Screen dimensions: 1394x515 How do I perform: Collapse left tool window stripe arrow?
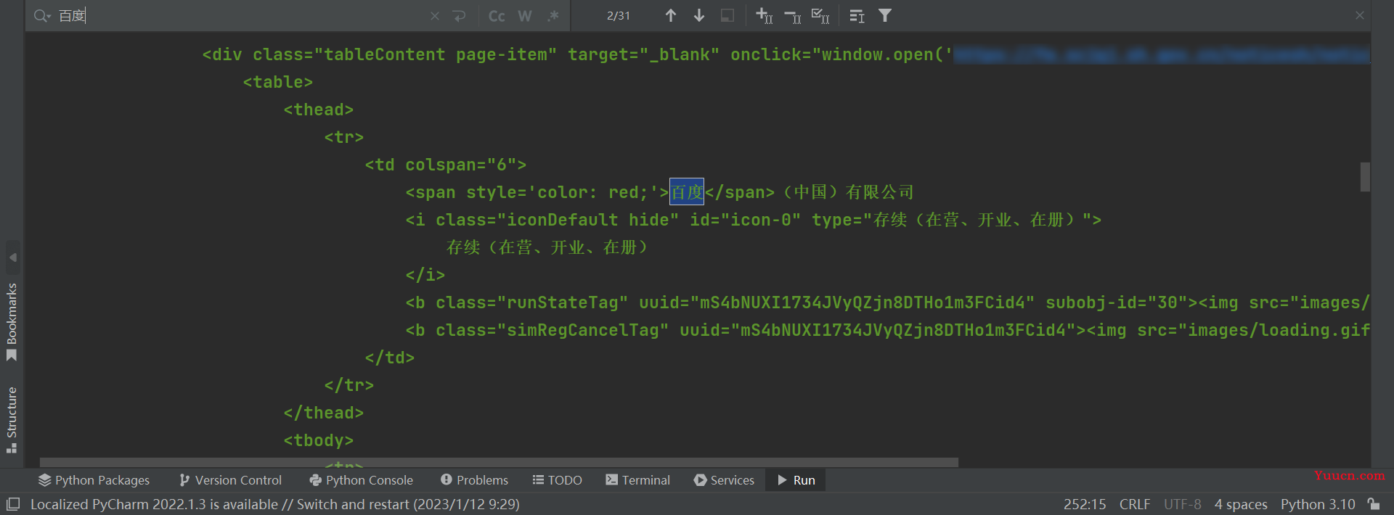[12, 257]
